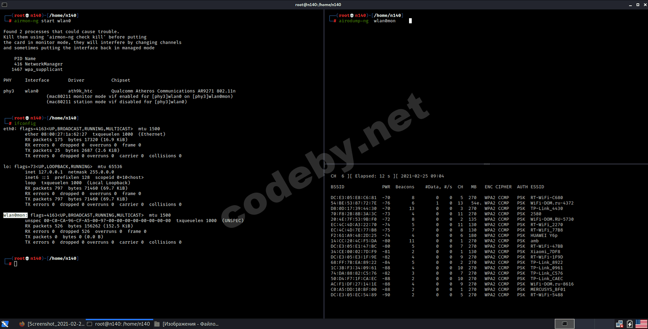Click the ESSID 'TP-Link_CAEC'
This screenshot has width=648, height=329.
pos(547,279)
